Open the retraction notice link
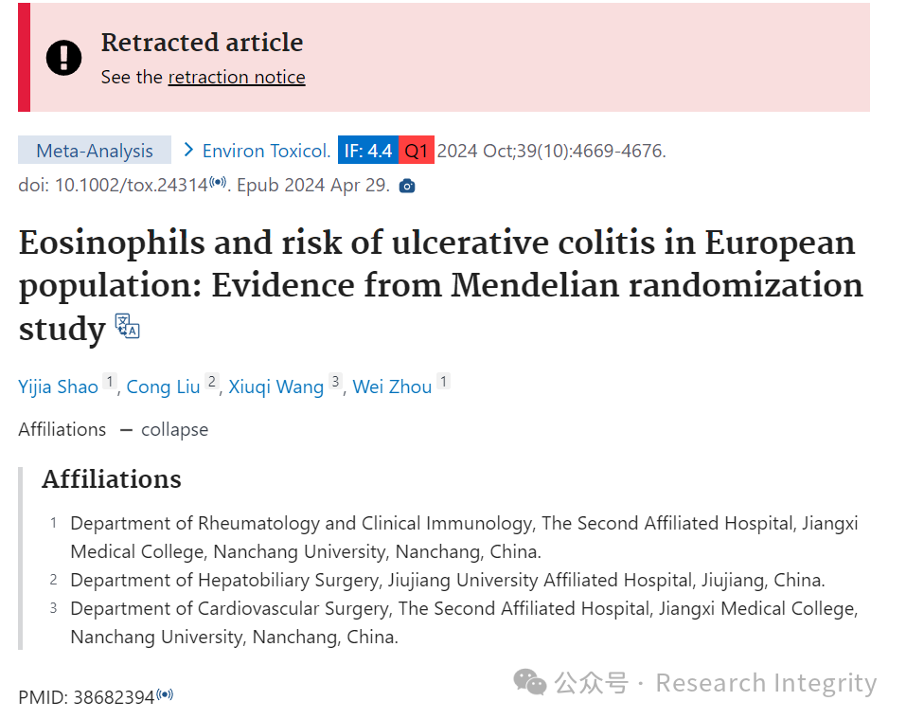 [237, 77]
